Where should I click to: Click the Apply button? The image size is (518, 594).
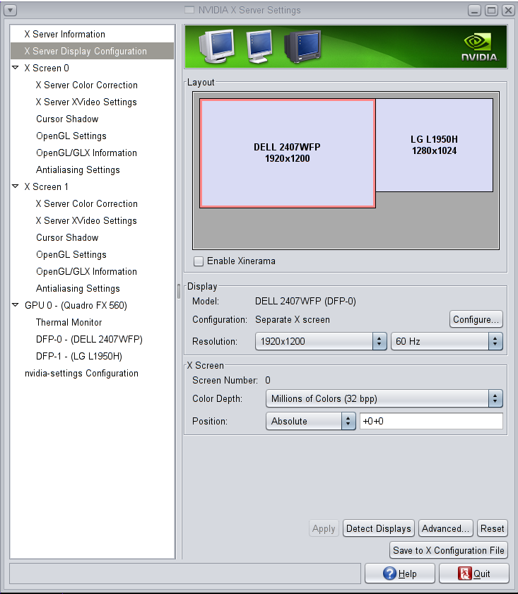[324, 528]
